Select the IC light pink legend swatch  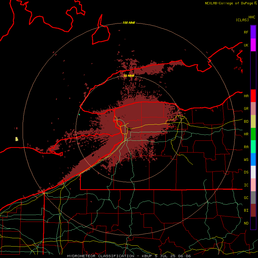tap(253, 185)
